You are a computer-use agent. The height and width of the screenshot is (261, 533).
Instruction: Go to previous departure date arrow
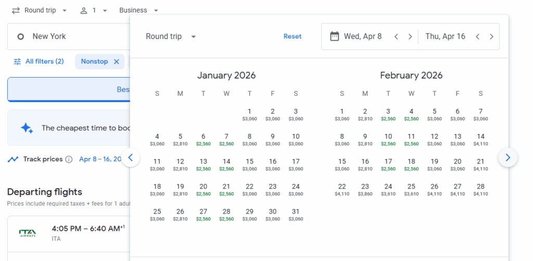[396, 36]
